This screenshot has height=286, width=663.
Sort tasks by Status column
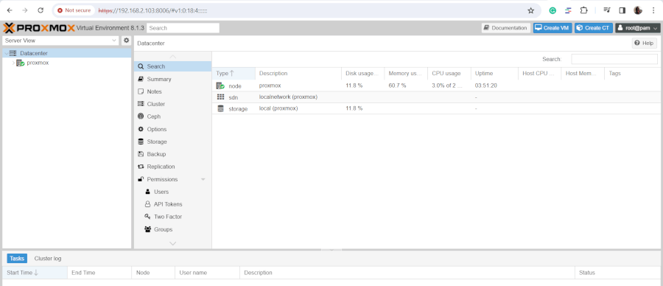coord(619,273)
